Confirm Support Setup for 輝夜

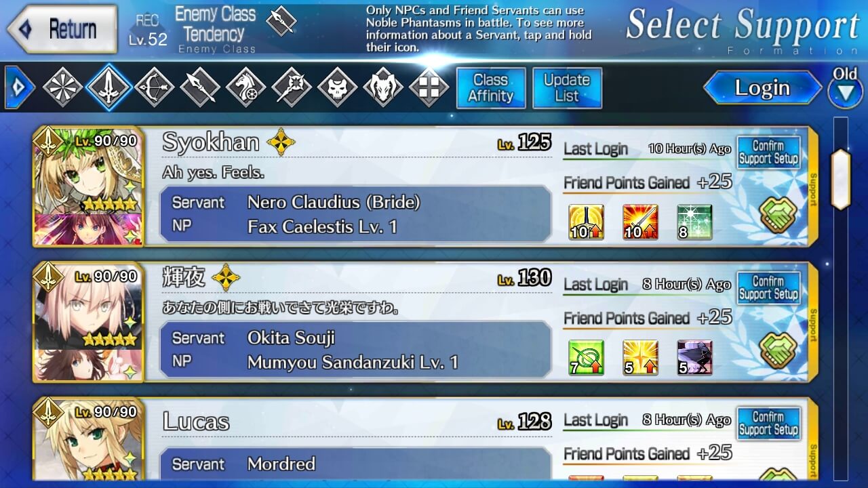[768, 288]
